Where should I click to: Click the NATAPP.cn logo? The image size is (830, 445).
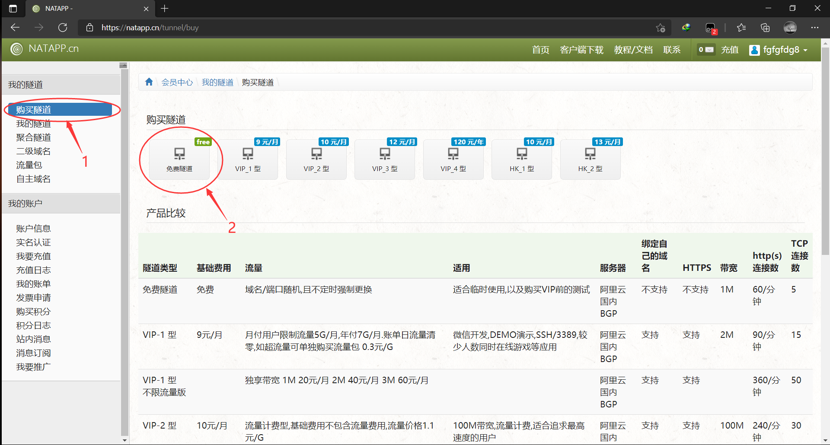pyautogui.click(x=44, y=49)
